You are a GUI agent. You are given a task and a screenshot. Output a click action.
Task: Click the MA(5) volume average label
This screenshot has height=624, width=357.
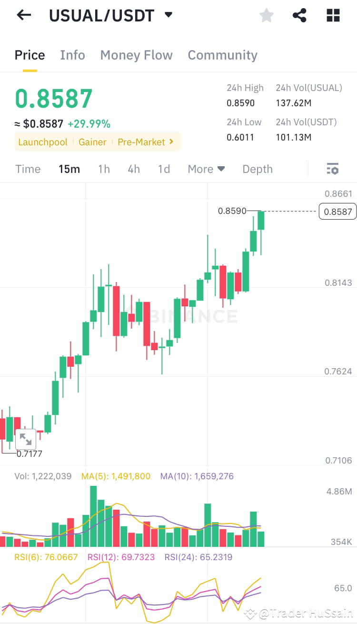pyautogui.click(x=115, y=476)
